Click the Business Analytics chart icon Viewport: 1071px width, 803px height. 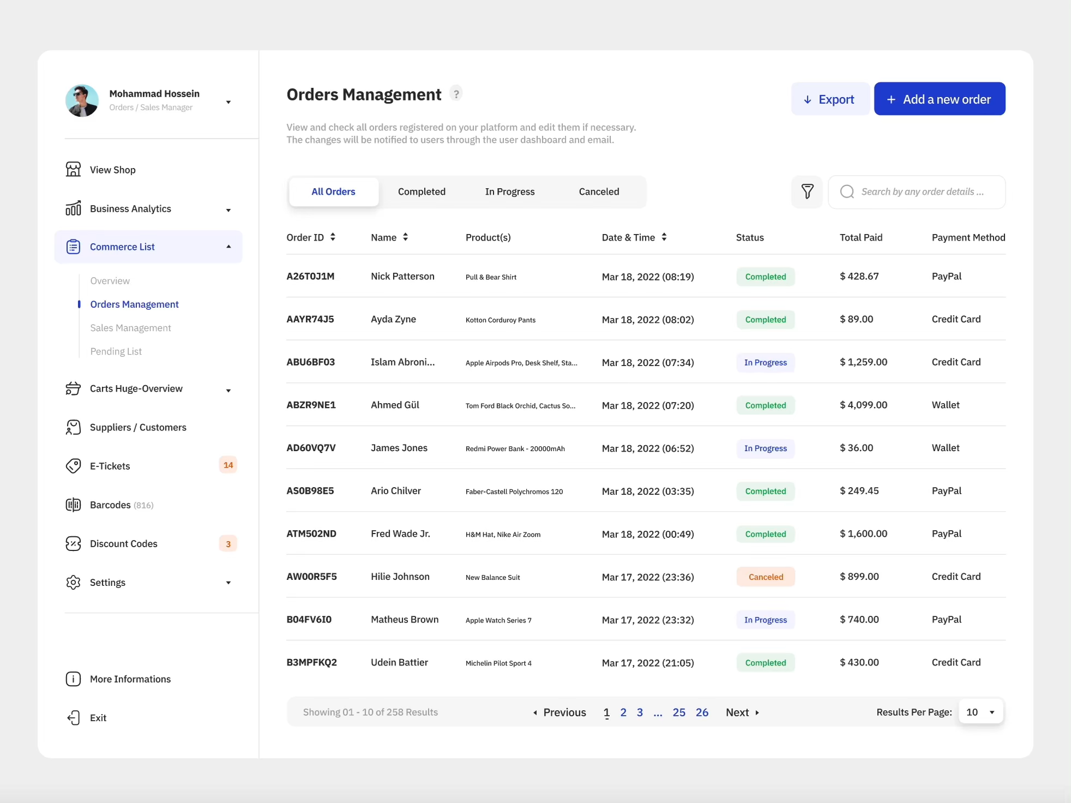tap(73, 208)
